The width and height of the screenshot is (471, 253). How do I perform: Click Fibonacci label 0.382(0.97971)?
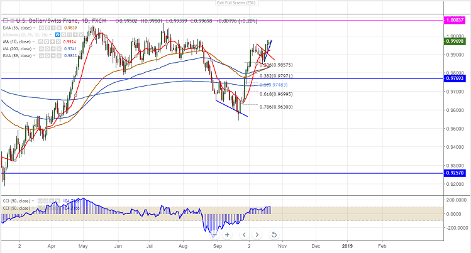tap(276, 76)
